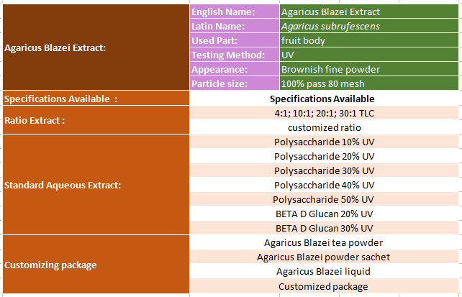Image resolution: width=462 pixels, height=297 pixels.
Task: Select the Used Part label cell
Action: point(233,40)
